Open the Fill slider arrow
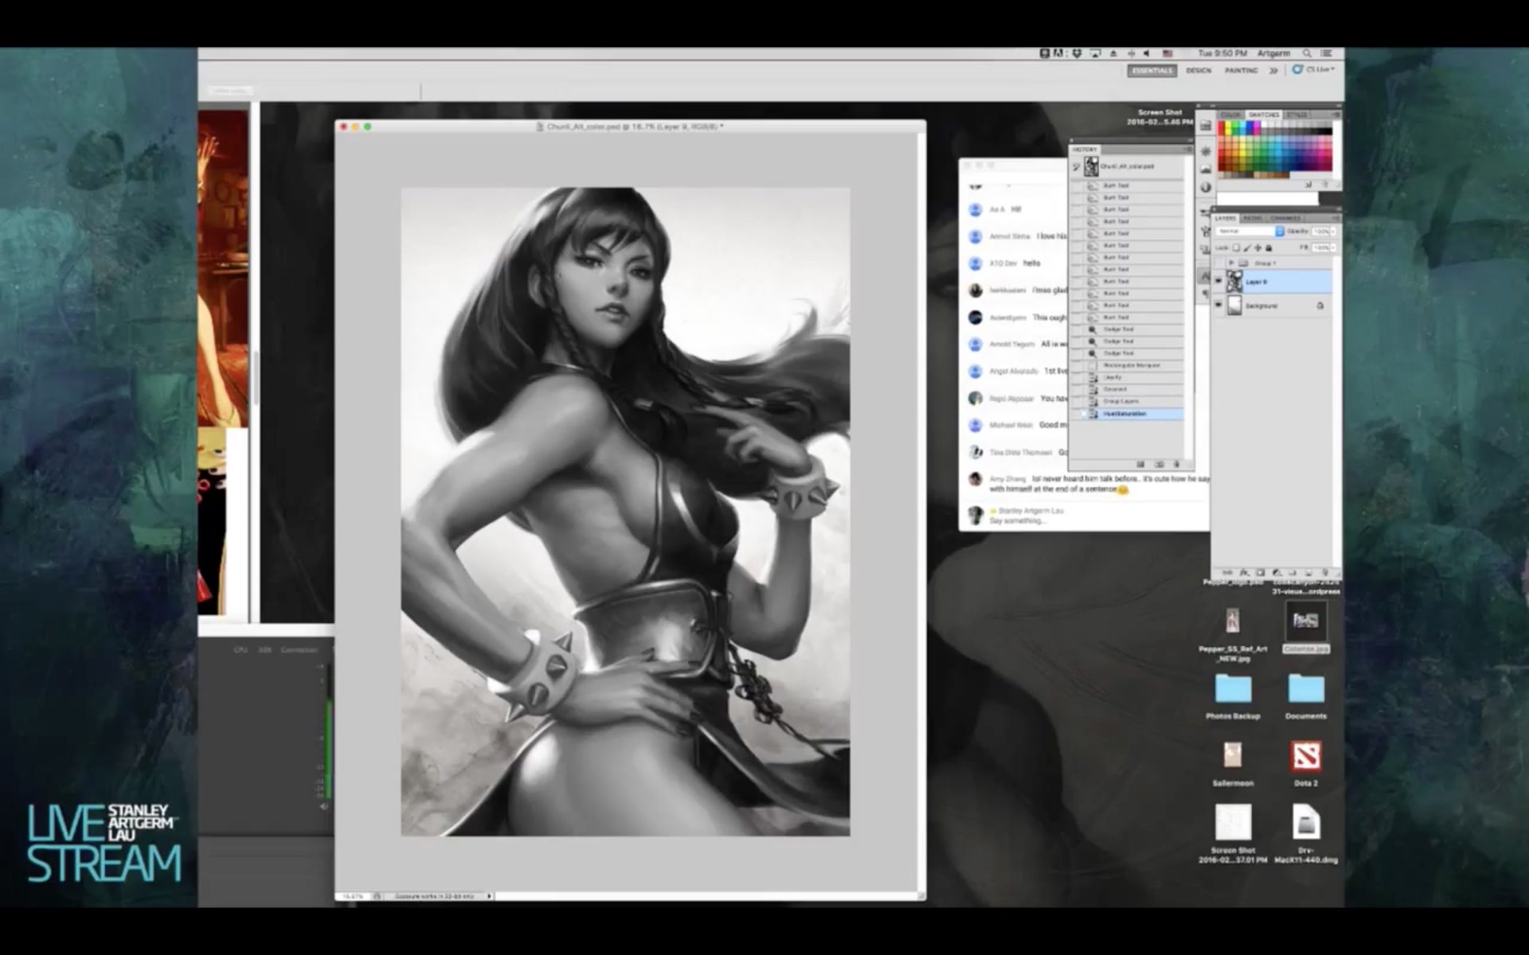 1333,248
